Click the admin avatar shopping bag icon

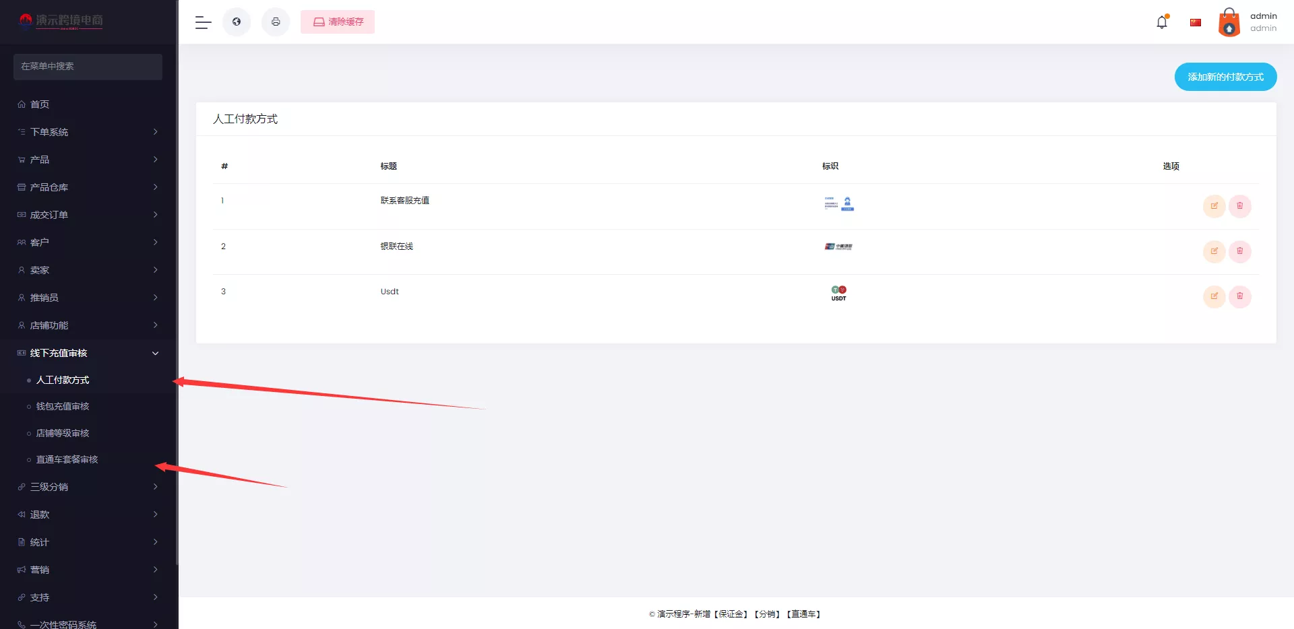(1229, 22)
